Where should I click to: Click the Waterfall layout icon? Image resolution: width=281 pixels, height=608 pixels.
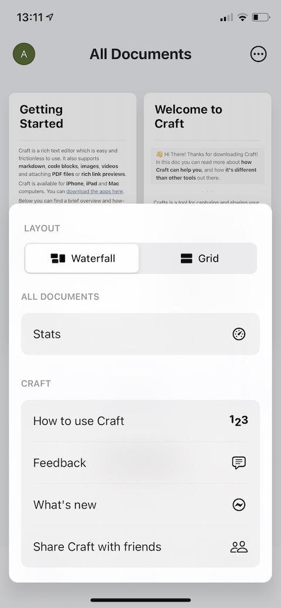tap(58, 258)
